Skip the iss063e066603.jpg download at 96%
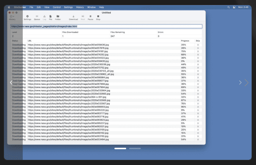Screen dimensions: 256x165 point(198,107)
